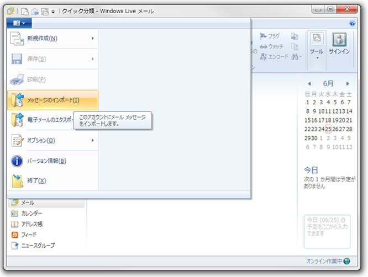Toggle the application menu button
This screenshot has width=368, height=277.
[19, 23]
